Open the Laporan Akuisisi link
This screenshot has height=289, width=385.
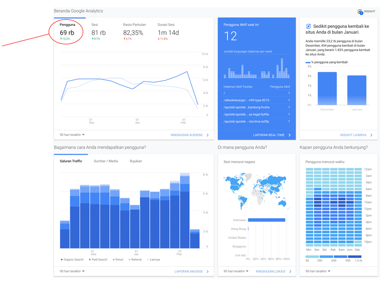[189, 272]
